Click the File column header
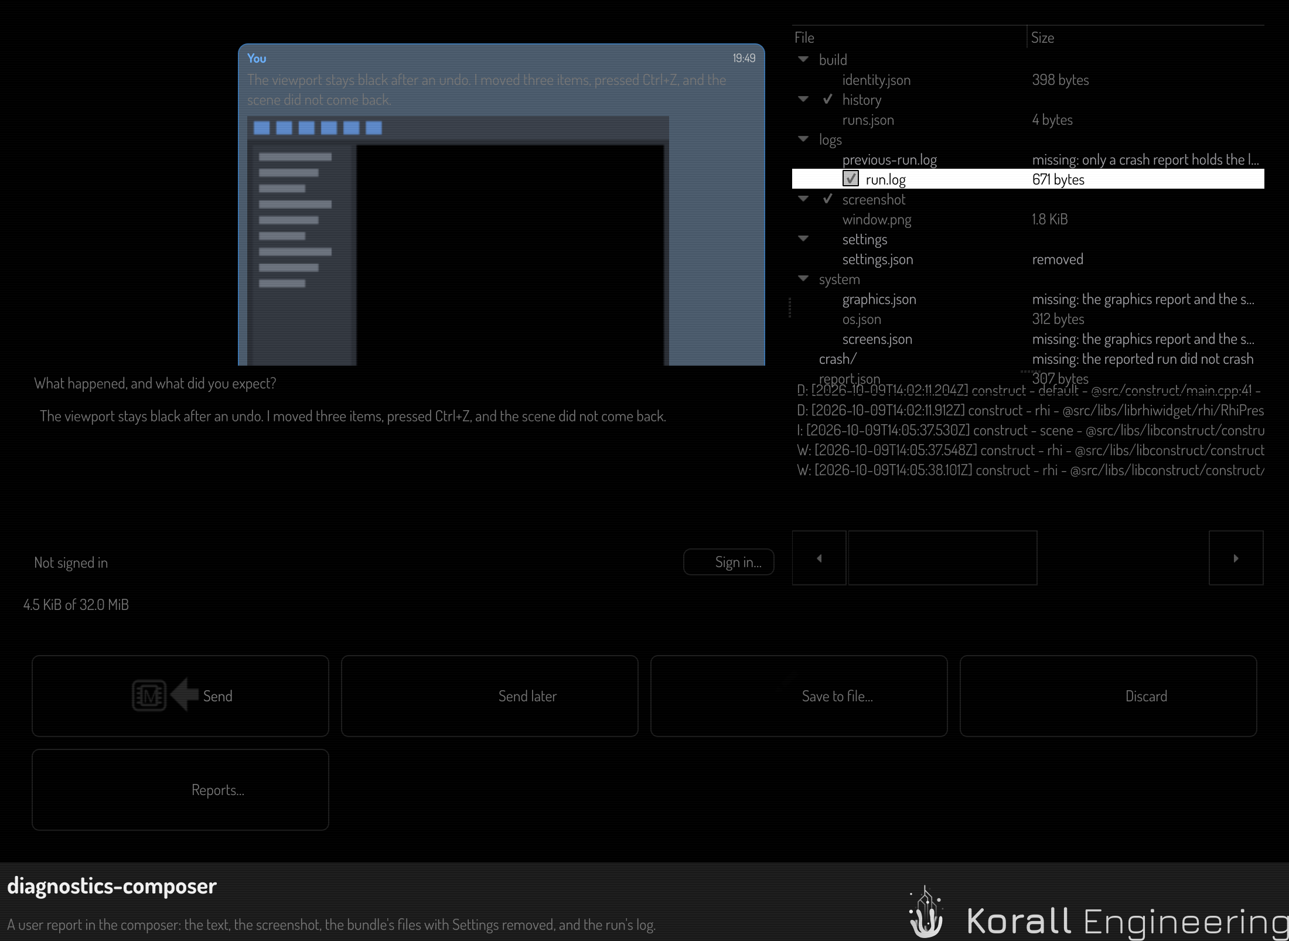This screenshot has width=1289, height=941. point(909,37)
